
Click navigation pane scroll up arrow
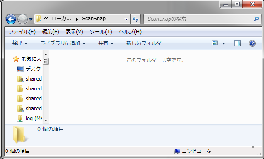click(x=46, y=54)
